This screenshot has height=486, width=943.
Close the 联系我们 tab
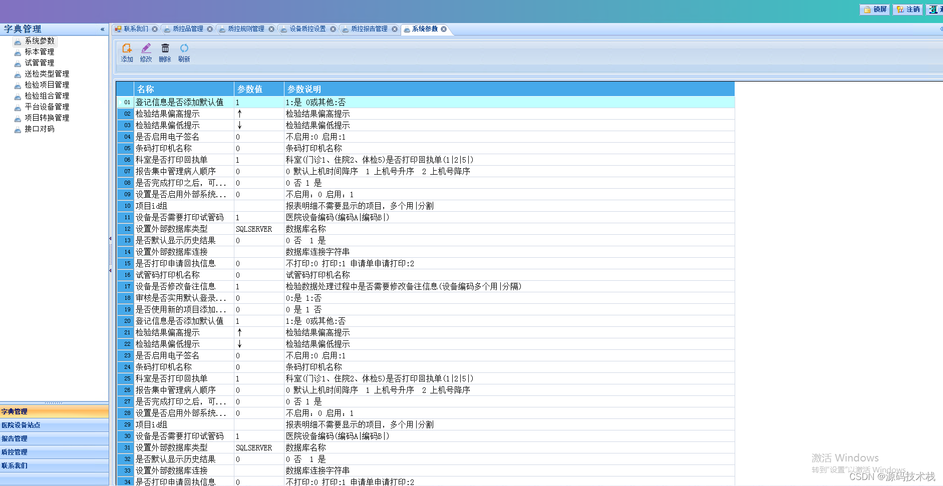[155, 29]
